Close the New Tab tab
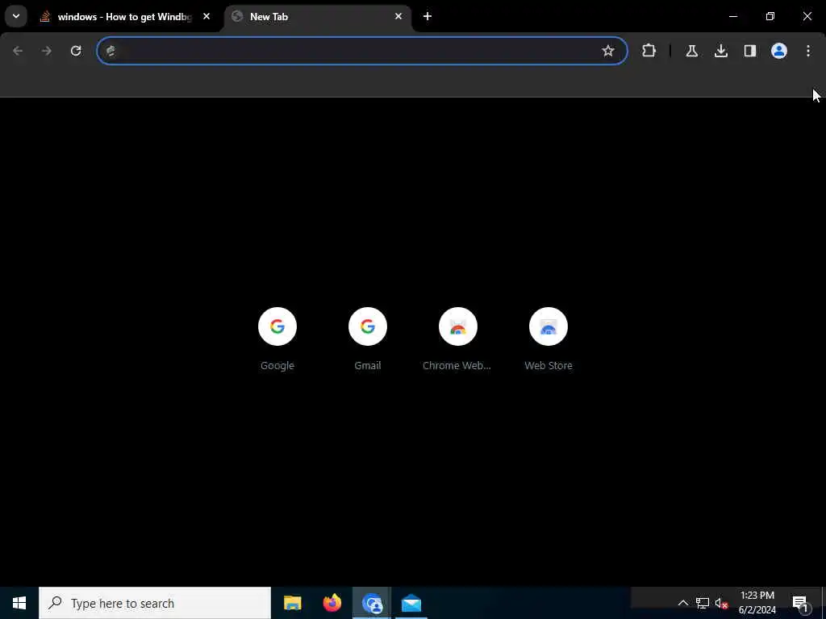826x619 pixels. coord(398,16)
